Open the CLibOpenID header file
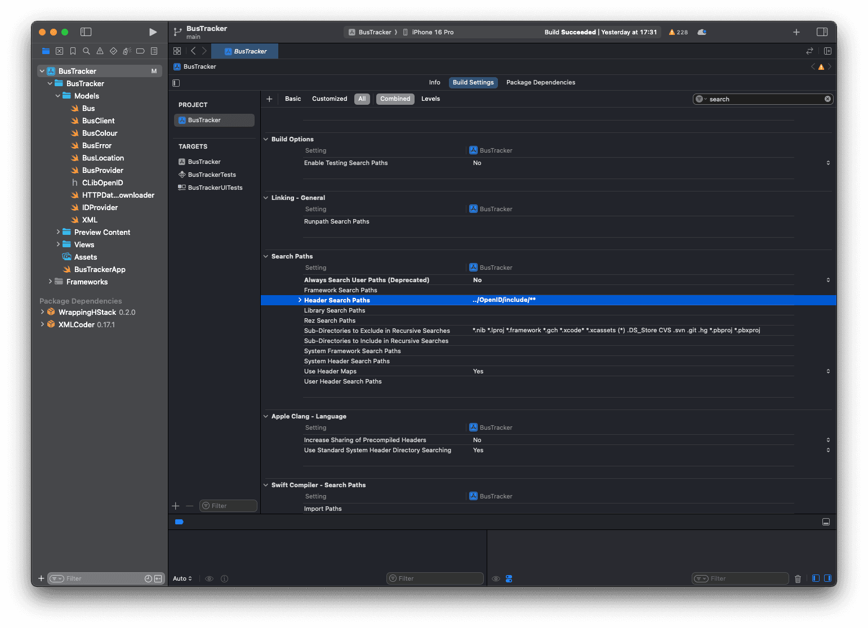Viewport: 868px width, 628px height. (x=103, y=182)
